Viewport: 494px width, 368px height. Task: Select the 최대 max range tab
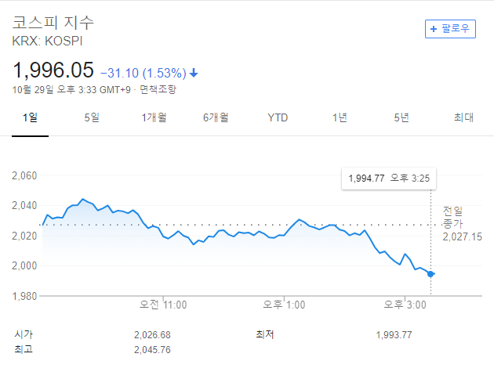click(463, 117)
